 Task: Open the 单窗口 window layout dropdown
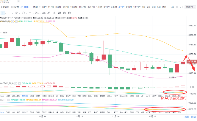[x=190, y=7]
